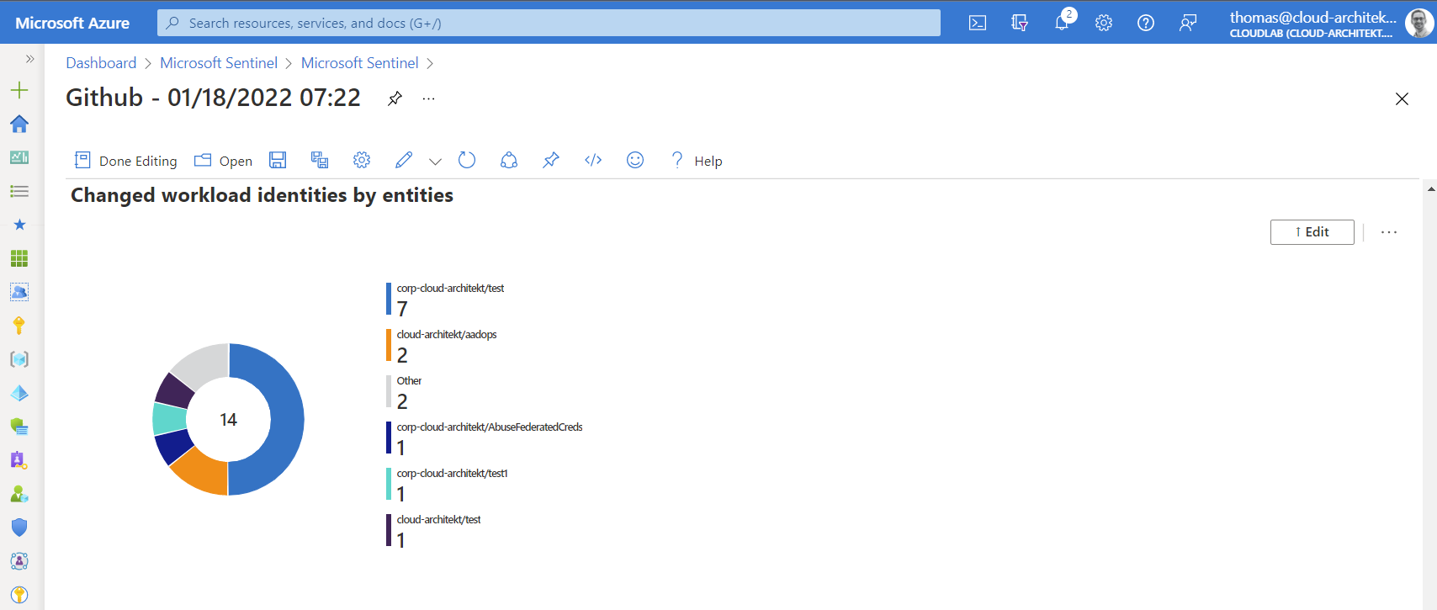
Task: Click user account avatar
Action: (x=1418, y=23)
